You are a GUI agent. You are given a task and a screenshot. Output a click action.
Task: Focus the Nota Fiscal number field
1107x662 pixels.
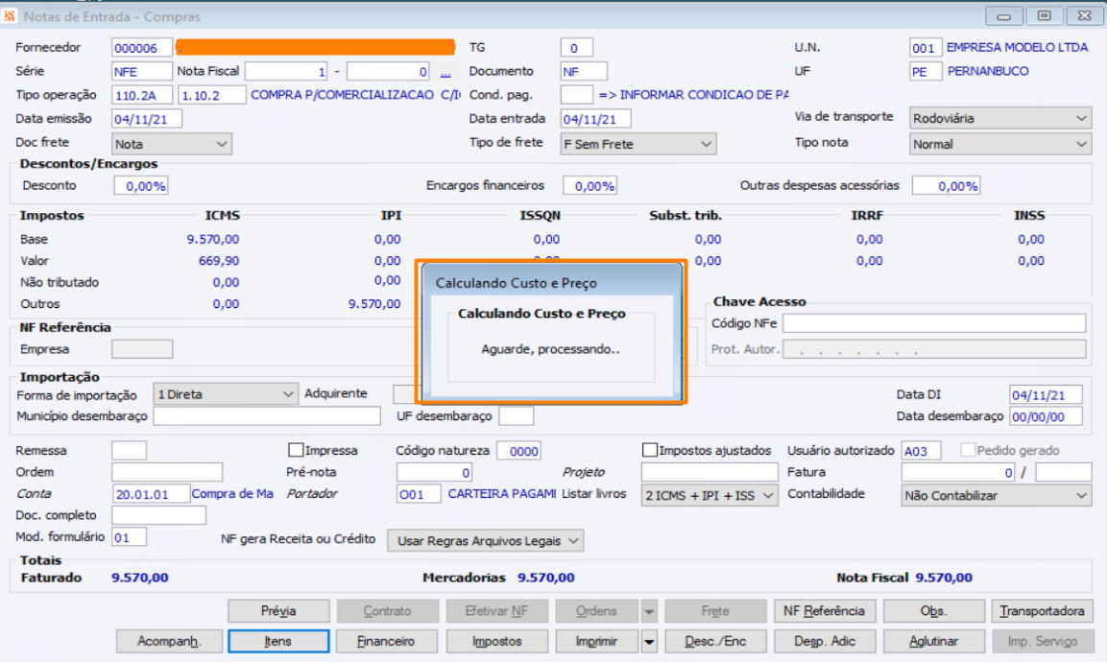(286, 71)
